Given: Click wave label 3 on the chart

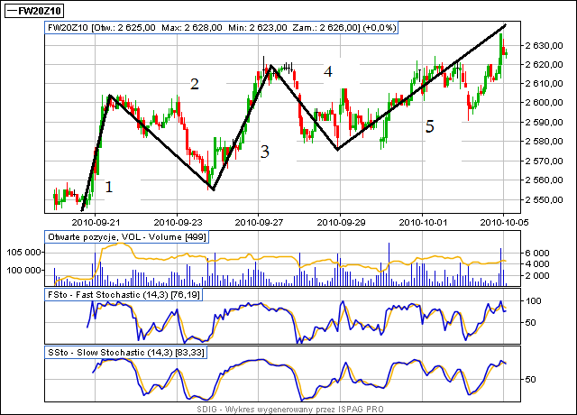Looking at the screenshot, I should pos(264,152).
